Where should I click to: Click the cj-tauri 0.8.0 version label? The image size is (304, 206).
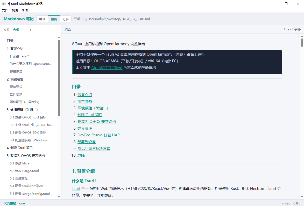291,203
